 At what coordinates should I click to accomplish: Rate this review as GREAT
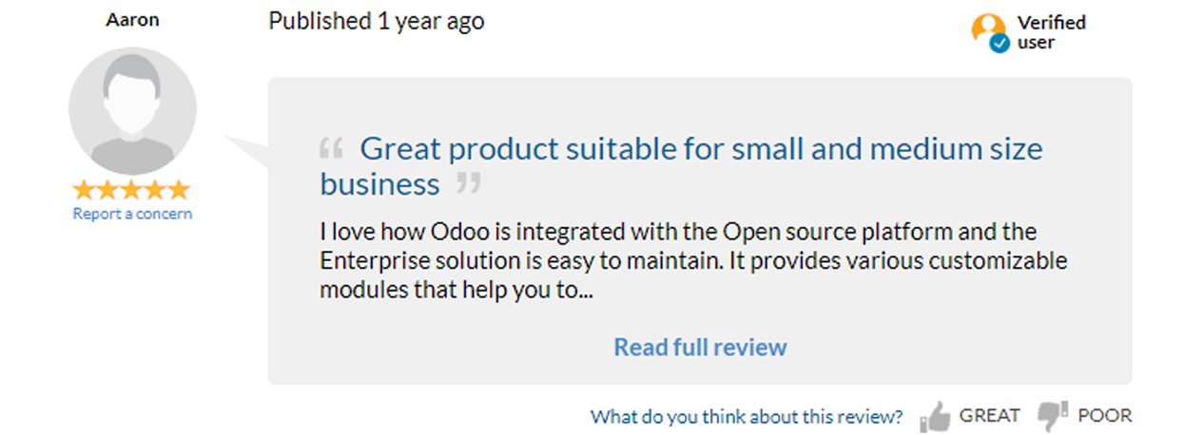989,415
